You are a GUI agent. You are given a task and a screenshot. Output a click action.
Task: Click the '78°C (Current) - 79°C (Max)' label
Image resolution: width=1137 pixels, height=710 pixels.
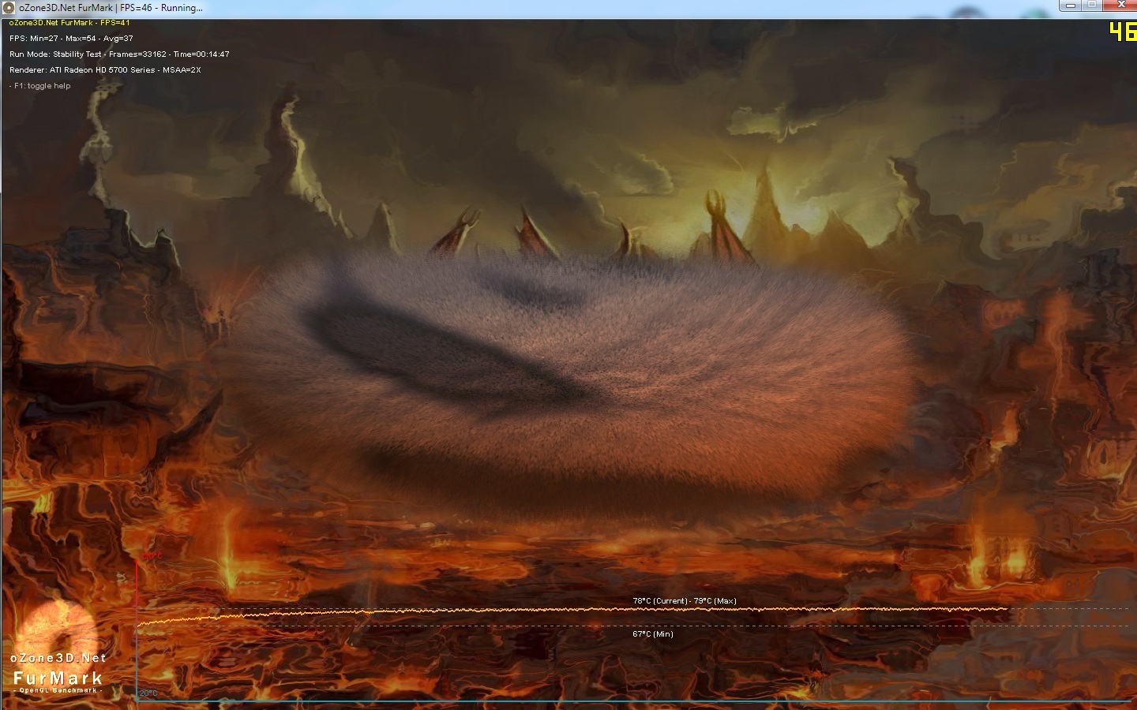pyautogui.click(x=685, y=601)
